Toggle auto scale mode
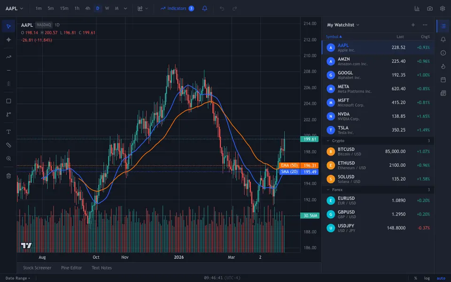 [441, 278]
